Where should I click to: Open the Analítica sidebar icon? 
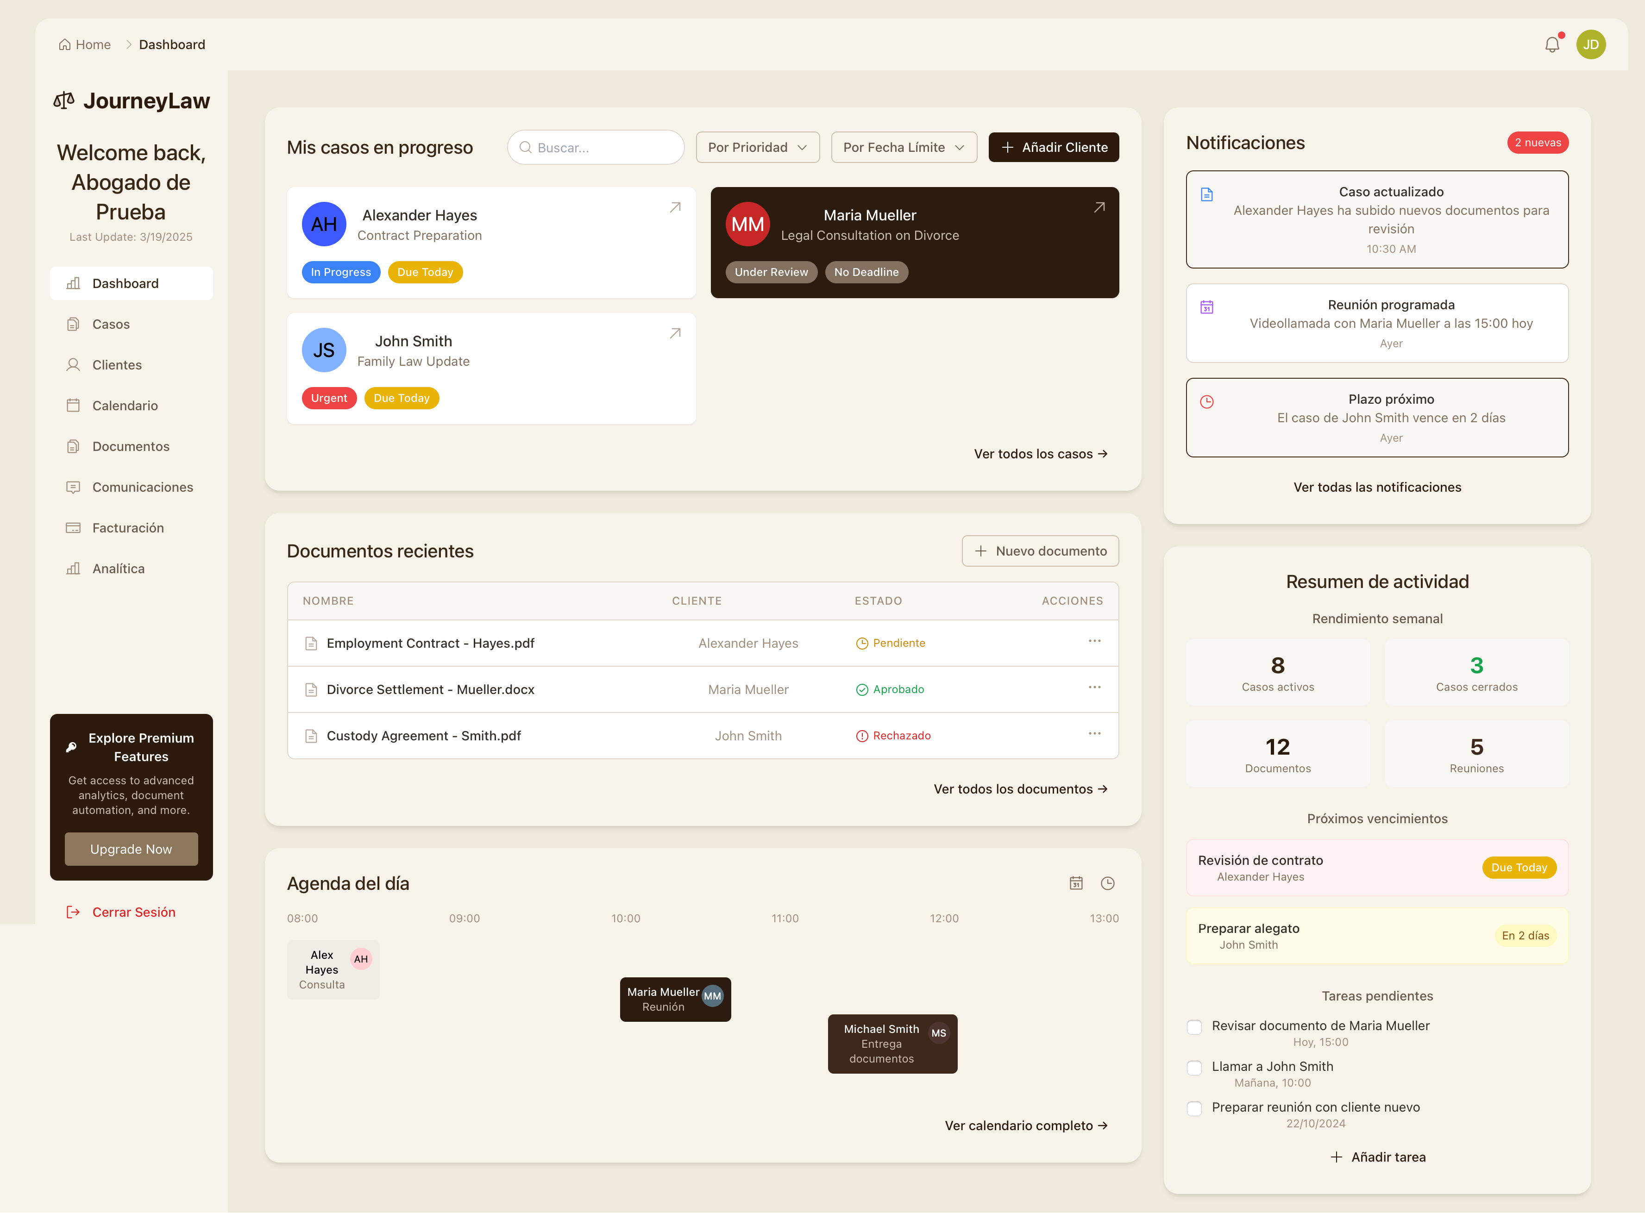[x=74, y=568]
